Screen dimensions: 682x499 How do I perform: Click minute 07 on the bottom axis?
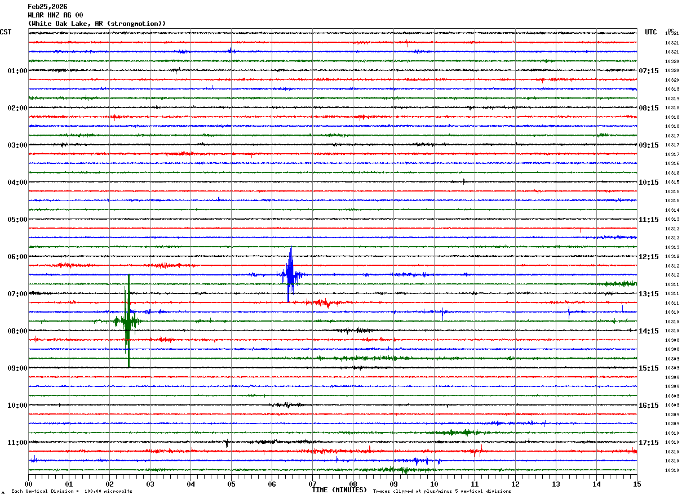tap(312, 484)
